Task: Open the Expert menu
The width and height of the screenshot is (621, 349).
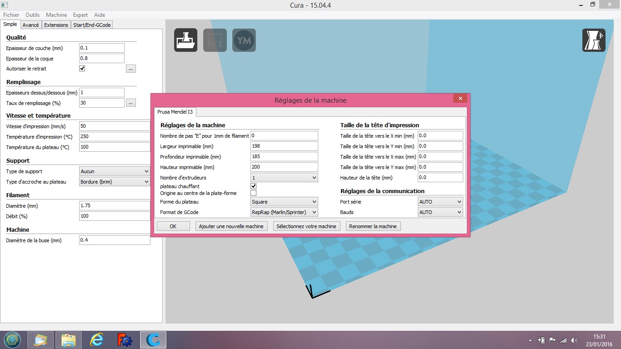Action: click(80, 15)
